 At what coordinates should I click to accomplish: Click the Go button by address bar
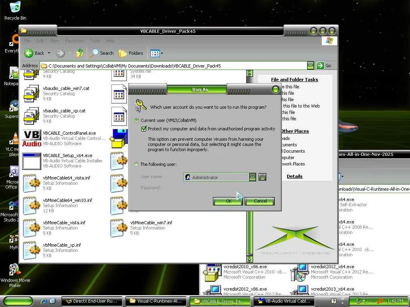324,66
